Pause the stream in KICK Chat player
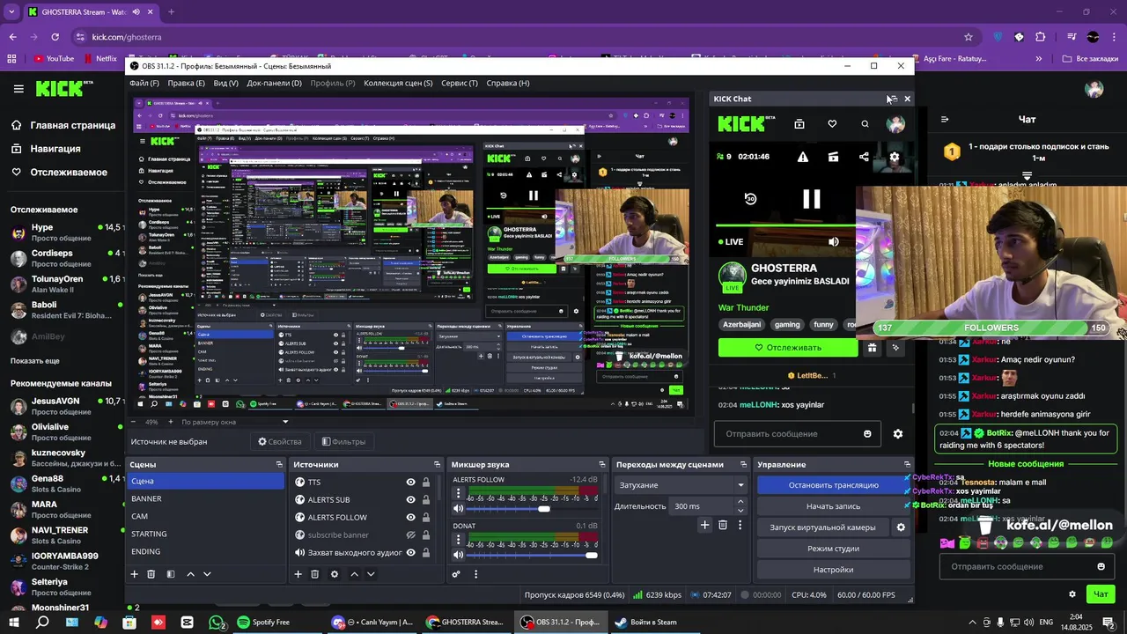 (811, 199)
